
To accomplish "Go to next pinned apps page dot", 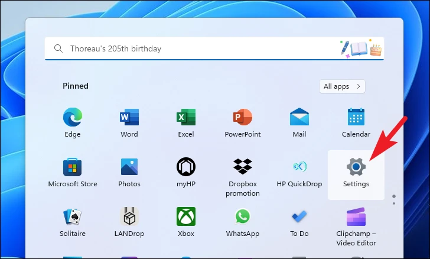I will 394,203.
